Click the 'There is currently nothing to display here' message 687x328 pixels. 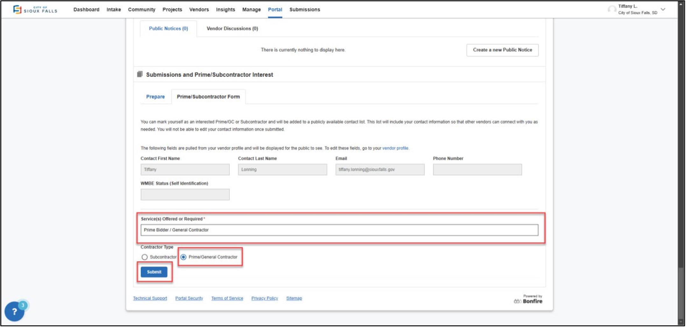click(x=303, y=50)
